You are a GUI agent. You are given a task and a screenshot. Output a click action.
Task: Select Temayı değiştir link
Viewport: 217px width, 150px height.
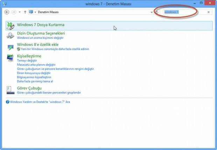27,60
